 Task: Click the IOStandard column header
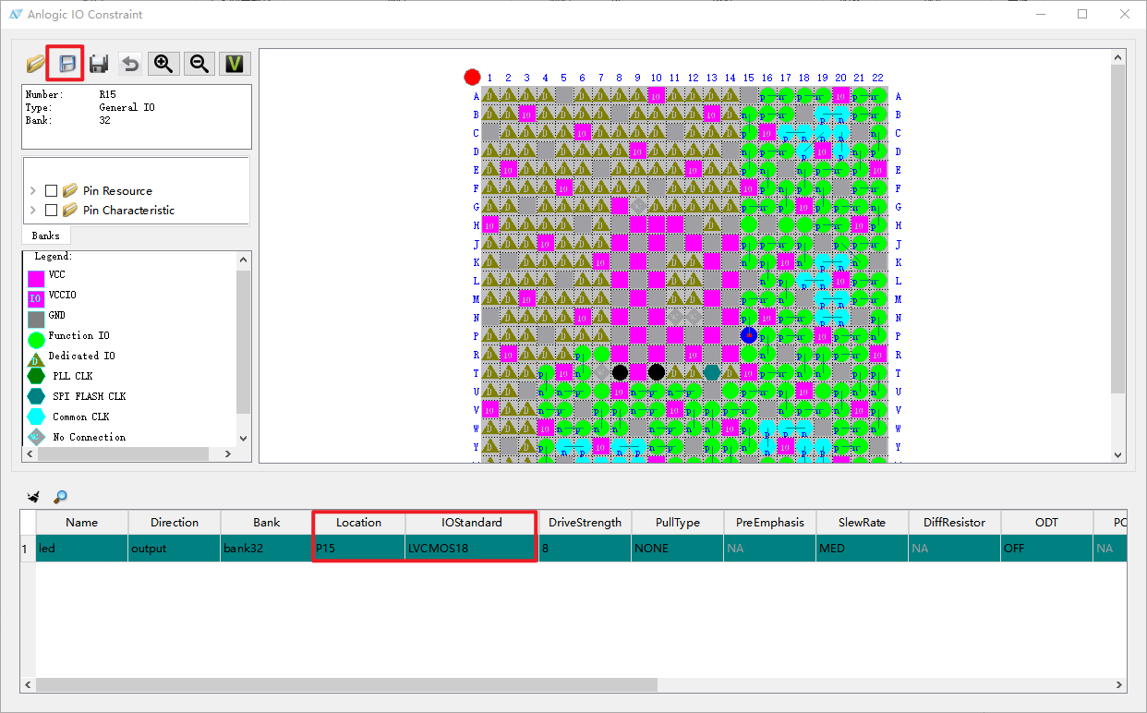pos(472,522)
